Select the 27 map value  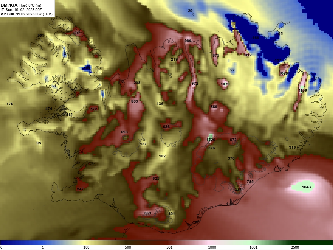[x=232, y=70]
